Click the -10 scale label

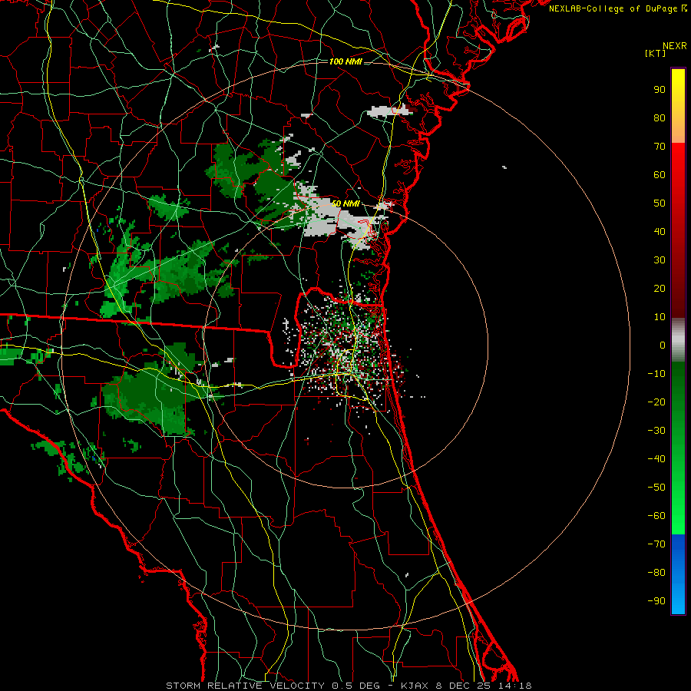(x=656, y=374)
